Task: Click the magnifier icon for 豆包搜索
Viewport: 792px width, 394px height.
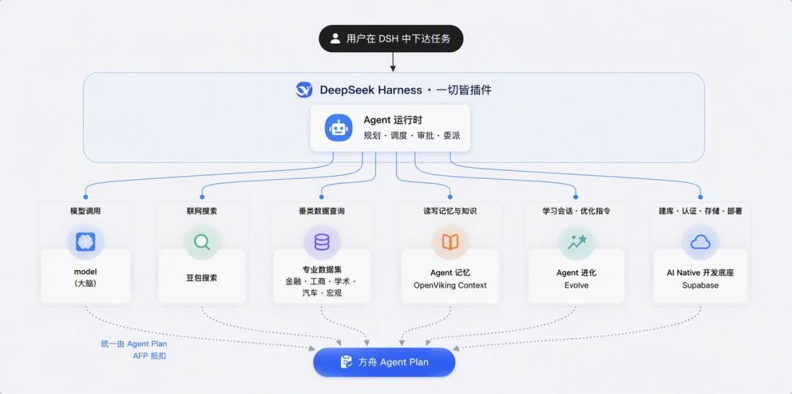Action: (202, 242)
